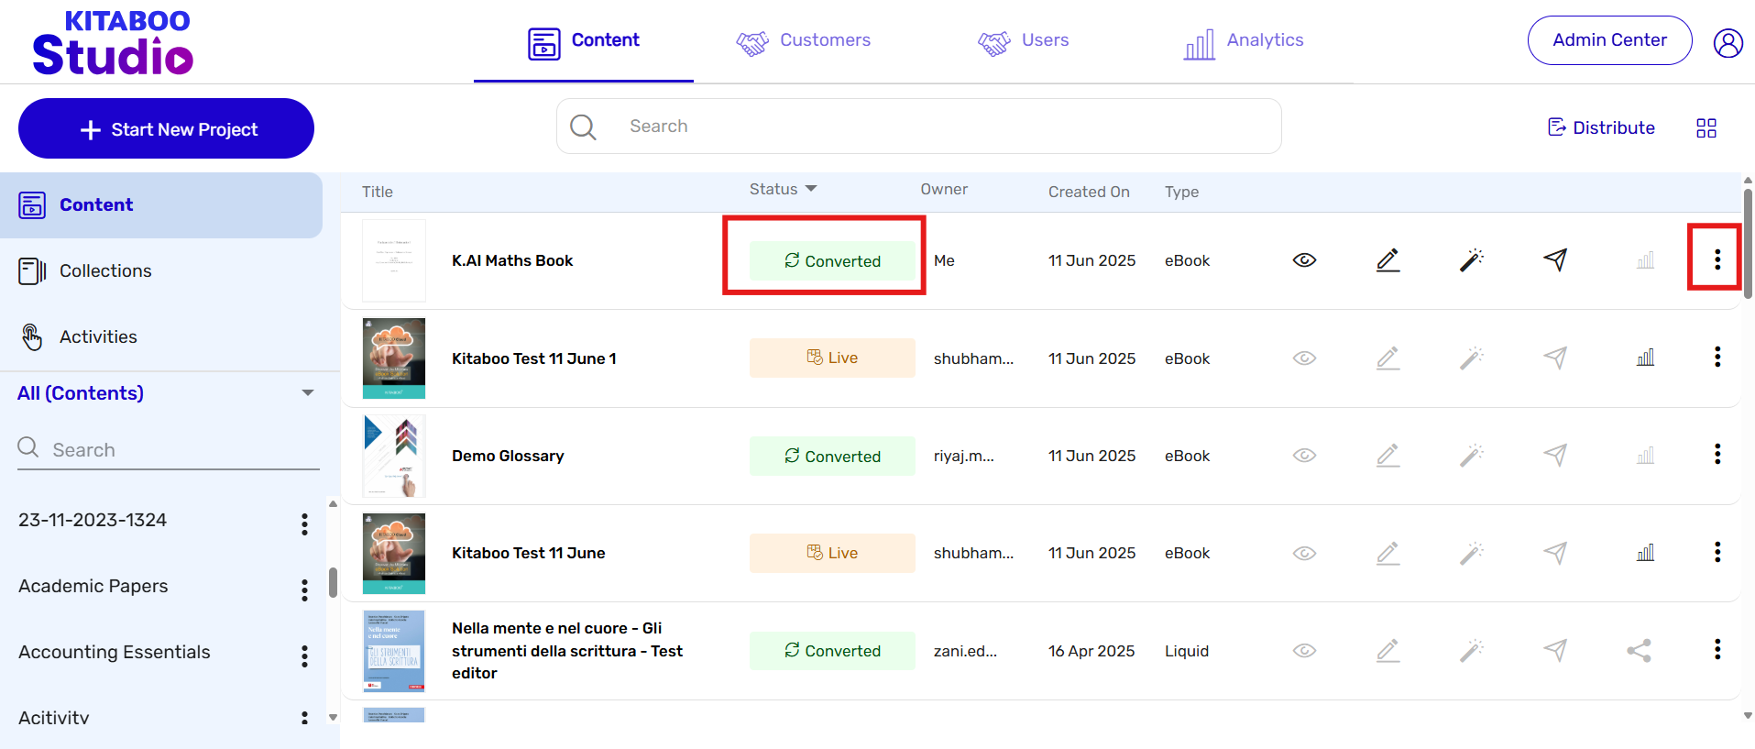This screenshot has height=749, width=1755.
Task: Switch to the Customers tab
Action: pyautogui.click(x=803, y=41)
